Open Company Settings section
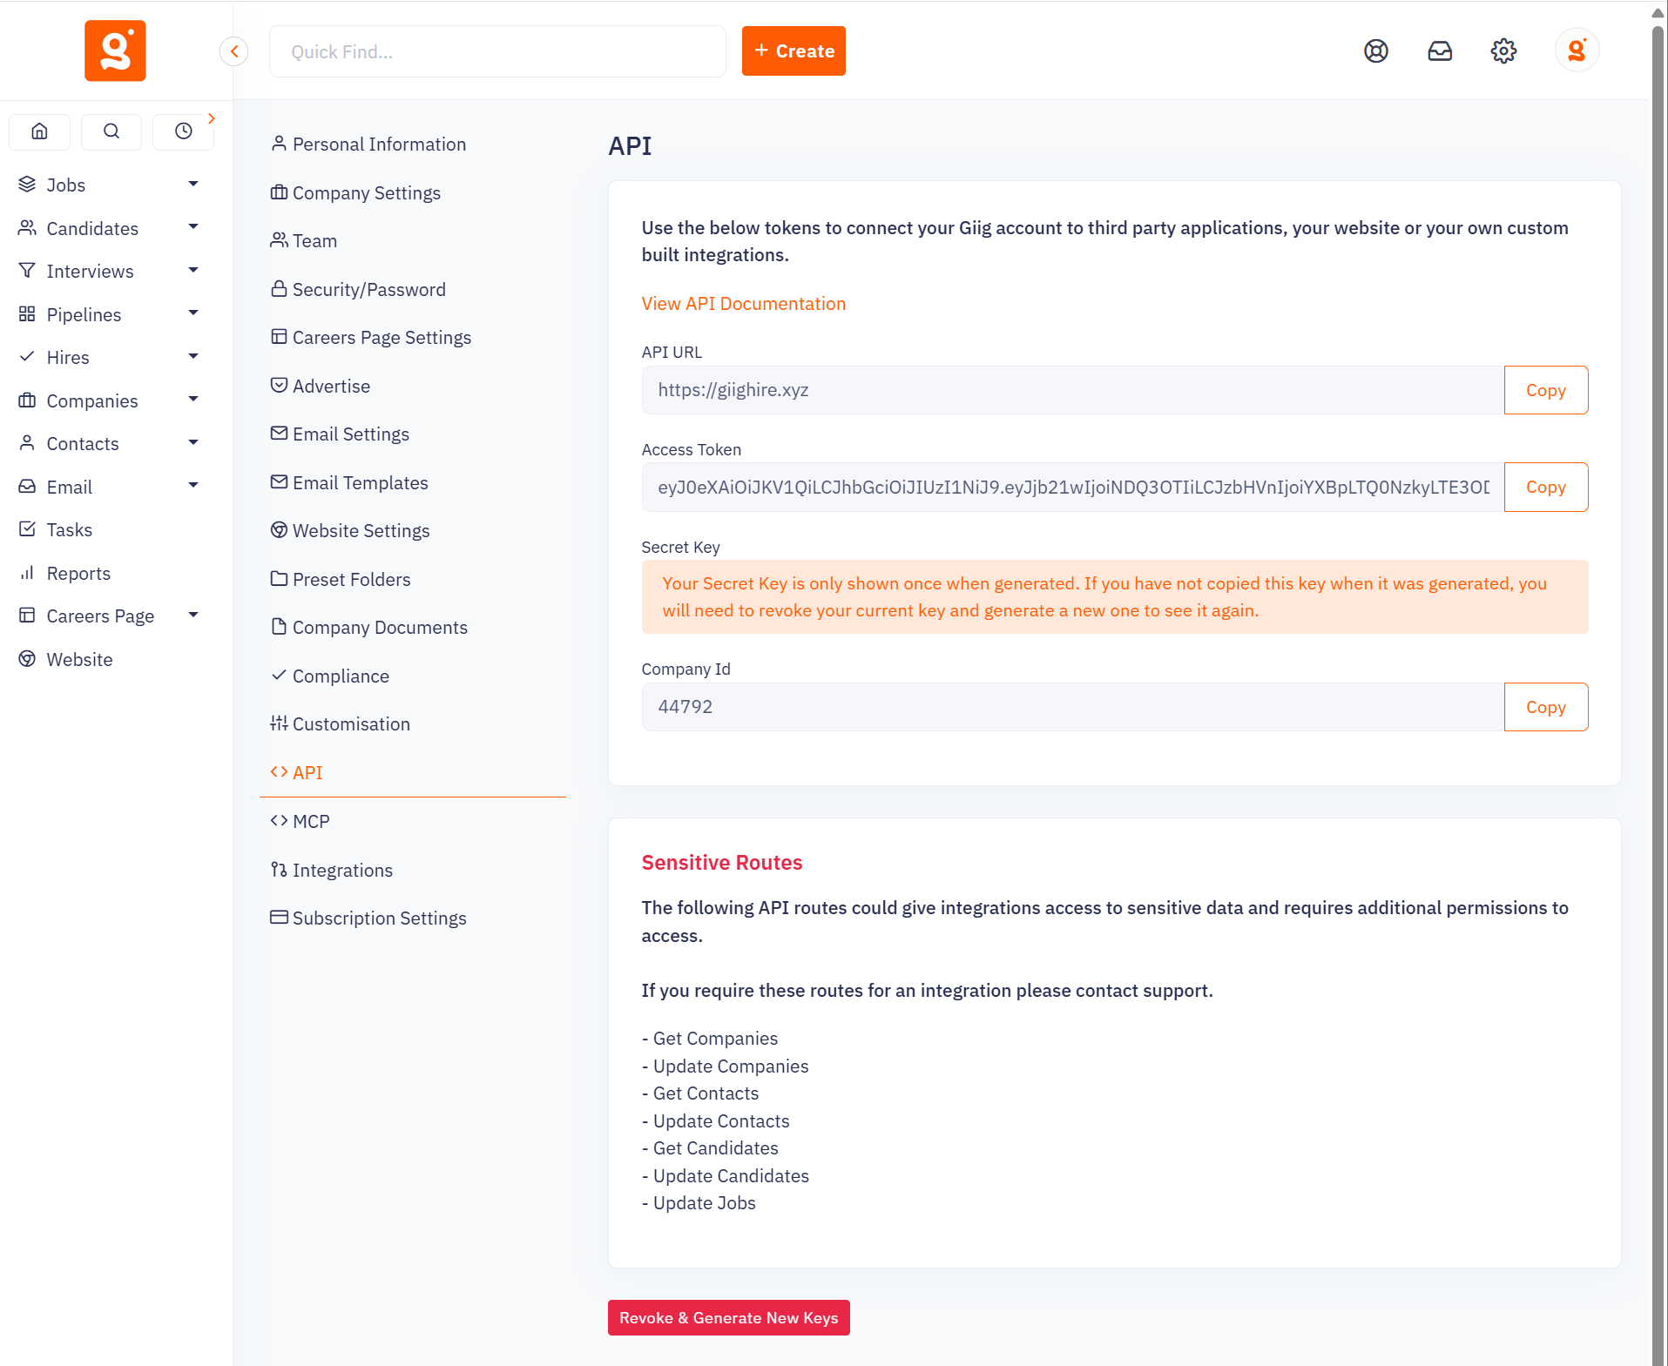The width and height of the screenshot is (1668, 1366). (x=356, y=192)
